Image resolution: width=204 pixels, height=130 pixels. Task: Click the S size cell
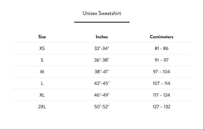[42, 60]
